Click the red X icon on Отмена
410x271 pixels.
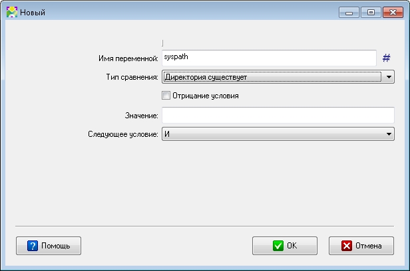347,246
